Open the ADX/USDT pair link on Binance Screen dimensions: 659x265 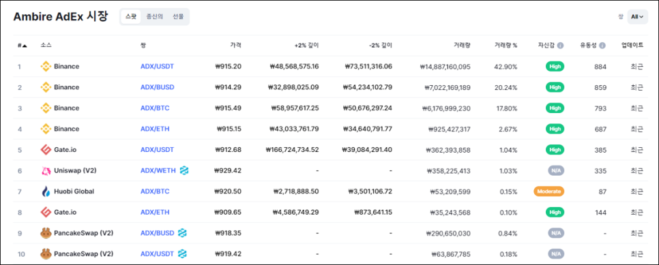tap(157, 66)
